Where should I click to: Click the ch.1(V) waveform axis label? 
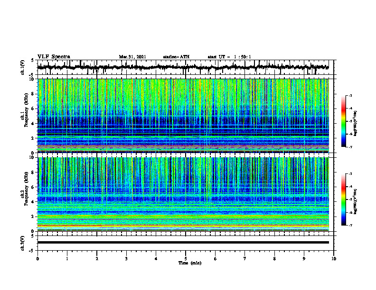(23, 67)
